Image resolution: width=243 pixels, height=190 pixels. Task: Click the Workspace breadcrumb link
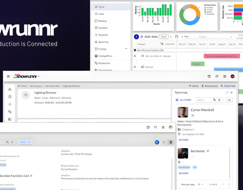[36, 86]
